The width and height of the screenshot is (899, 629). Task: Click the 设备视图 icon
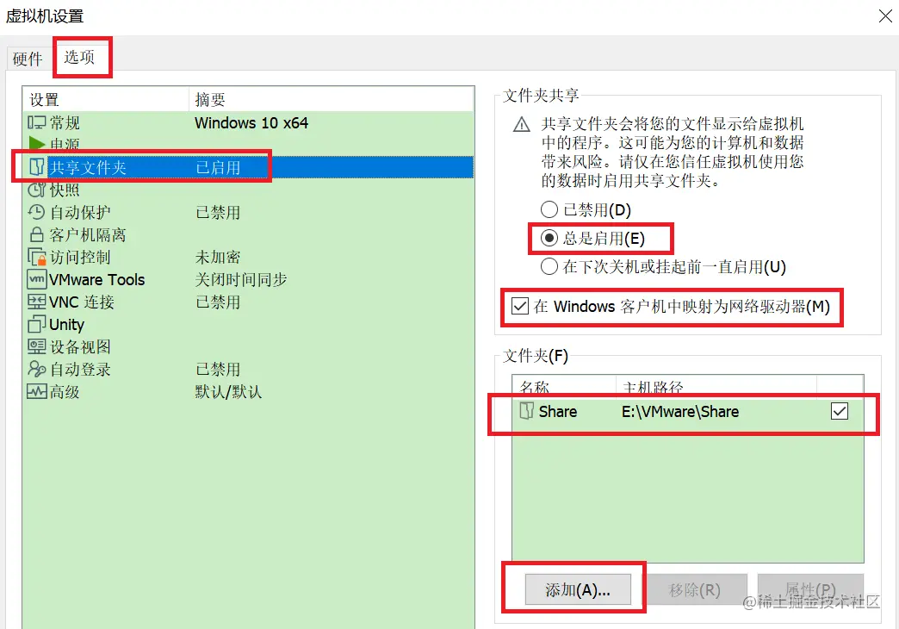37,346
